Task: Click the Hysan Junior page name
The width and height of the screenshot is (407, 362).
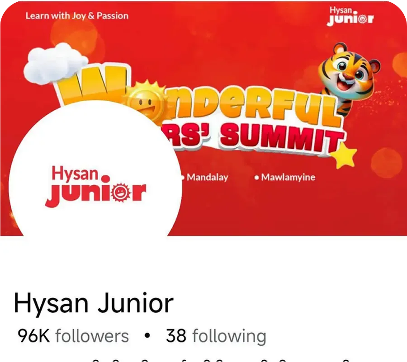Action: [x=94, y=303]
